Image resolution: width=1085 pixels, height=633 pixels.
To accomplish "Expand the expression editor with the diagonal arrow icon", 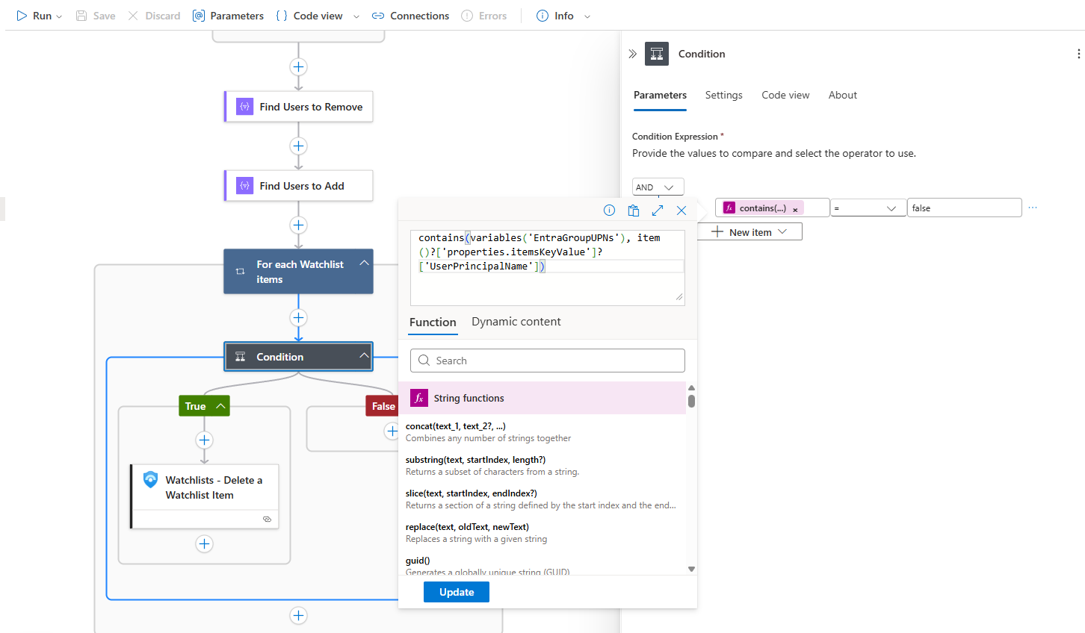I will (657, 211).
